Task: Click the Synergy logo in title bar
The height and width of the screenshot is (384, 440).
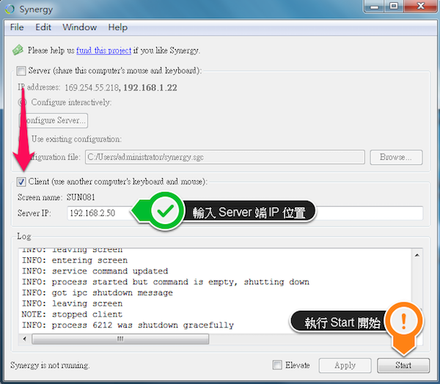Action: coord(10,9)
